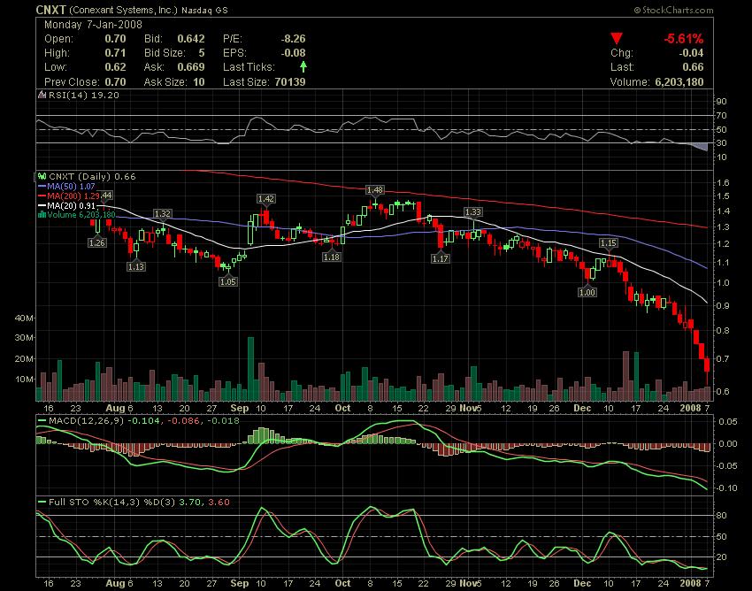This screenshot has height=591, width=752.
Task: Click the MACD(12,26,9) indicator label
Action: (x=87, y=421)
